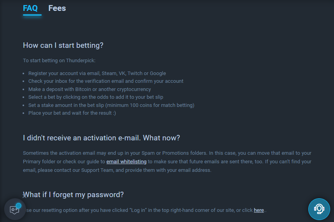Click the small X beside password heading
The height and width of the screenshot is (222, 334).
24,196
